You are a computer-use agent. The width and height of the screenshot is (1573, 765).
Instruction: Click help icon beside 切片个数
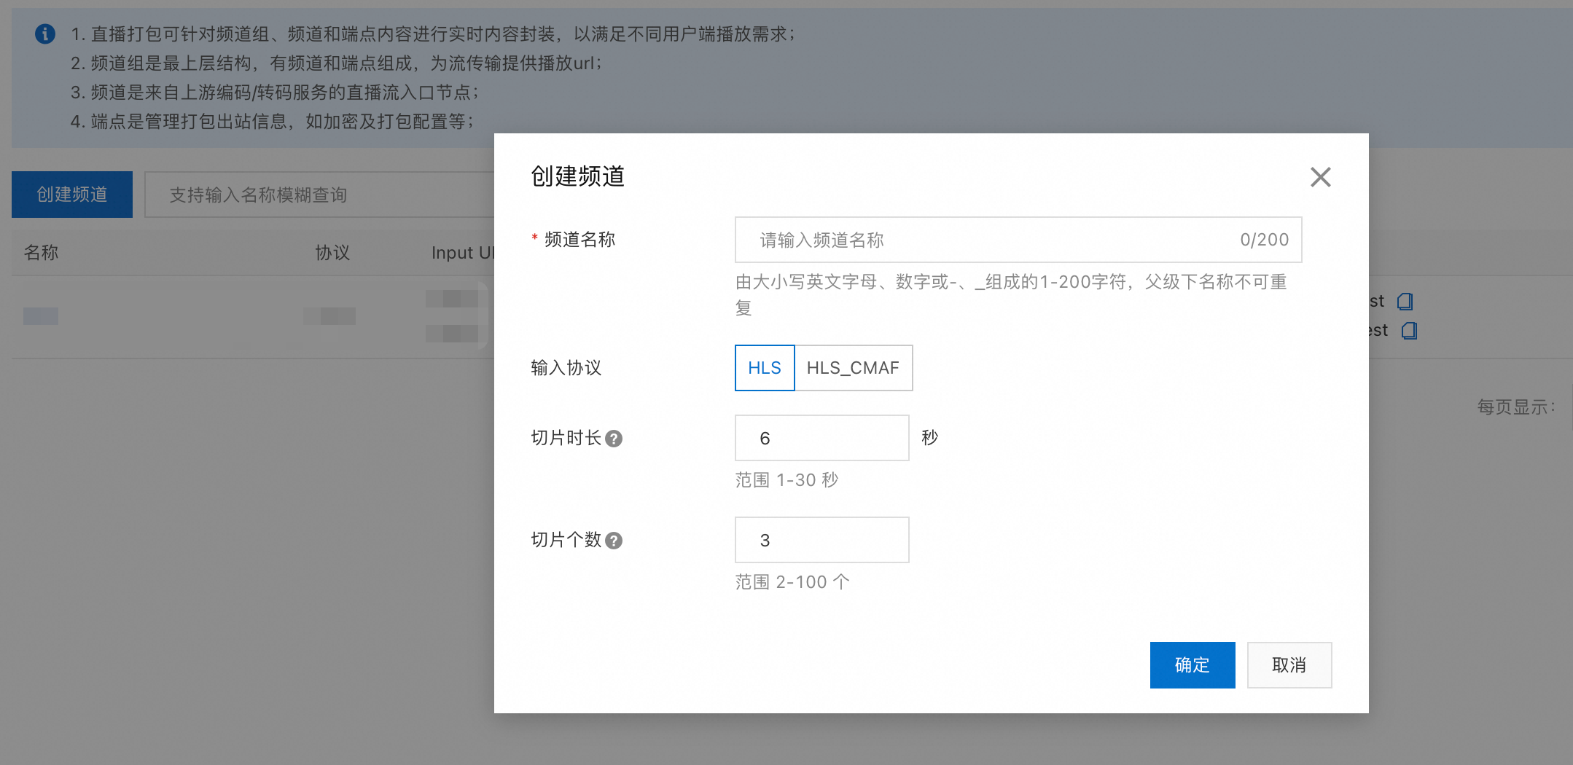[x=614, y=541]
